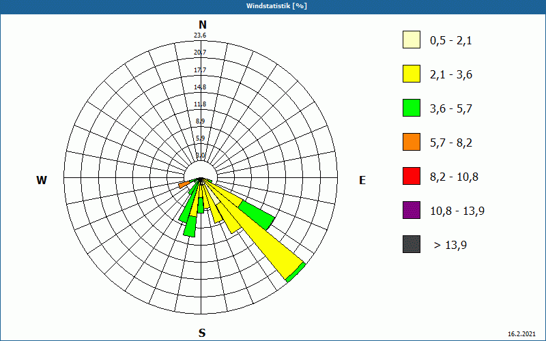This screenshot has width=546, height=341.
Task: Click the green tip of the longest southeast bar
Action: click(296, 271)
